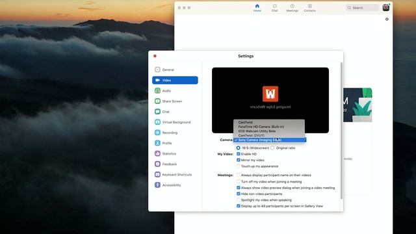Choose CamTwist from camera list
Viewport: 416px width, 234px height.
269,122
